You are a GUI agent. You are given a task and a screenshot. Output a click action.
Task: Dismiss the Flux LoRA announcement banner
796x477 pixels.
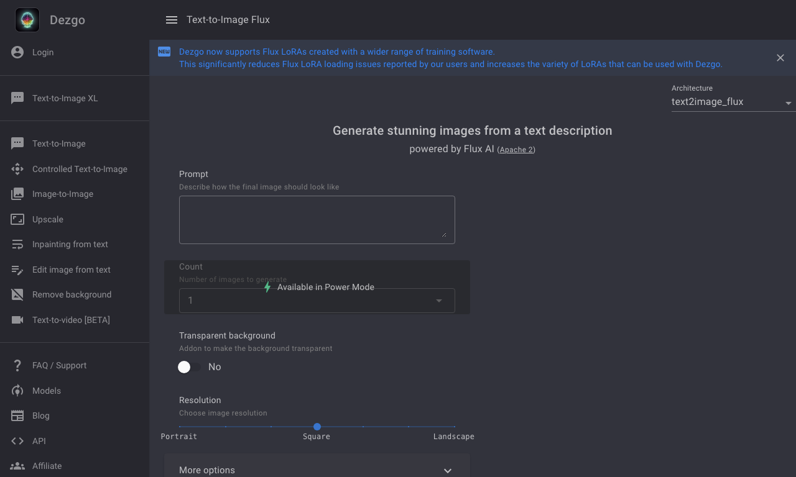point(780,58)
